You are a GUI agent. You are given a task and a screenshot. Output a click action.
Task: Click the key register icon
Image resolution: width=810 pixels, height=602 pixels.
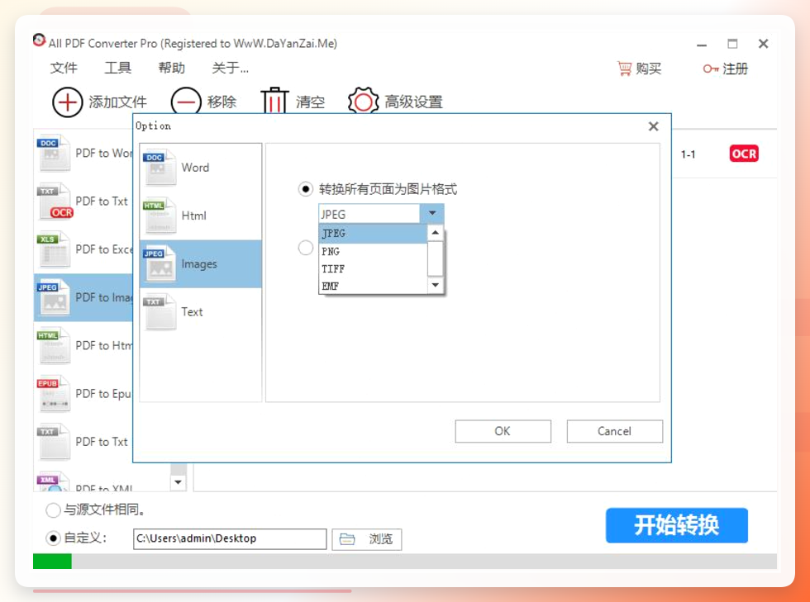[710, 69]
